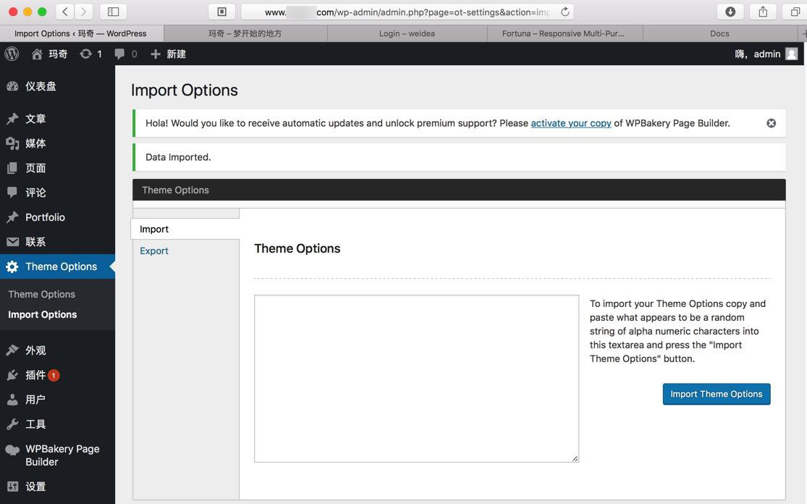
Task: Go forward with Safari forward arrow
Action: pyautogui.click(x=84, y=12)
